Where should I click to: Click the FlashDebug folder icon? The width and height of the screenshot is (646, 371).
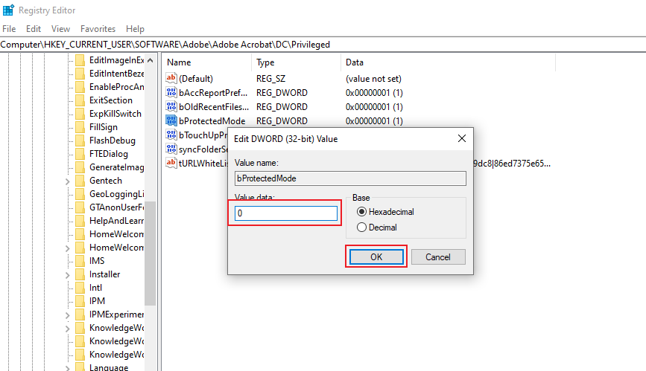click(x=80, y=141)
